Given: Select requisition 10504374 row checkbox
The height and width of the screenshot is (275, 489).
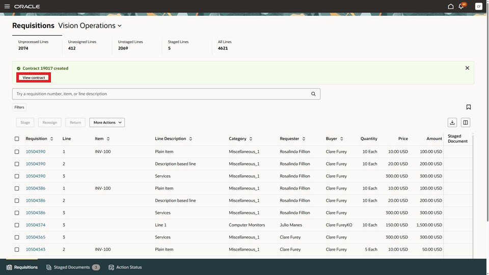Looking at the screenshot, I should click(17, 225).
